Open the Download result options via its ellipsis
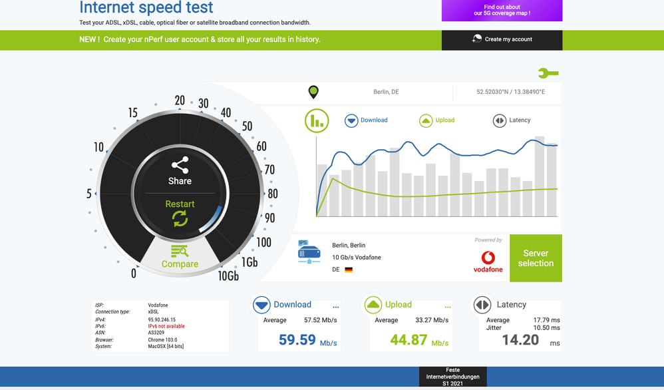 pos(335,306)
